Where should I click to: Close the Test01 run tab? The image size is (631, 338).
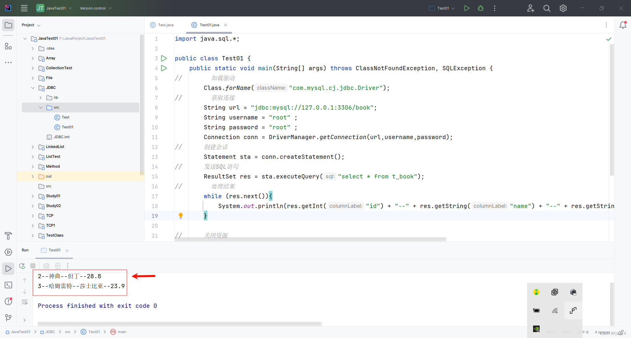tap(67, 250)
